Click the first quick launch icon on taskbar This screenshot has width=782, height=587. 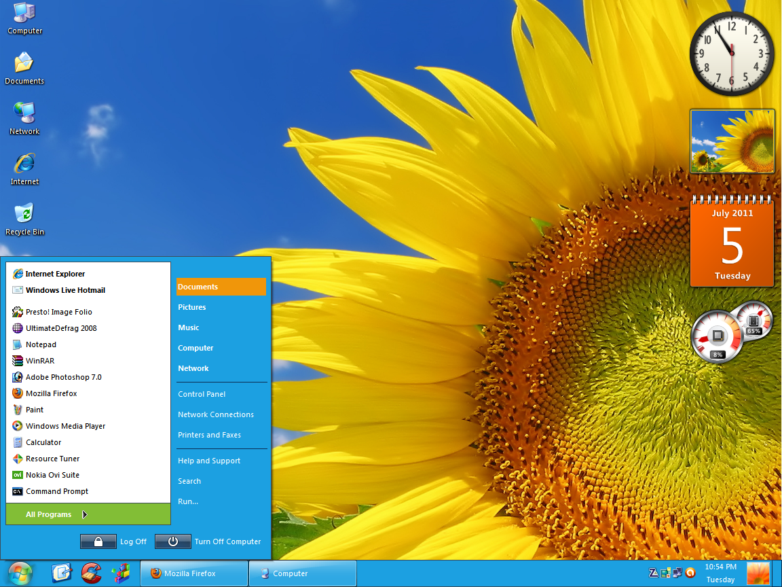pos(62,573)
